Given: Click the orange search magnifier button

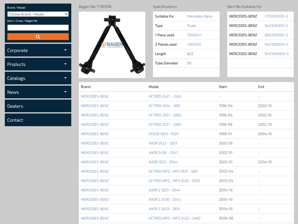Looking at the screenshot, I should click(38, 37).
